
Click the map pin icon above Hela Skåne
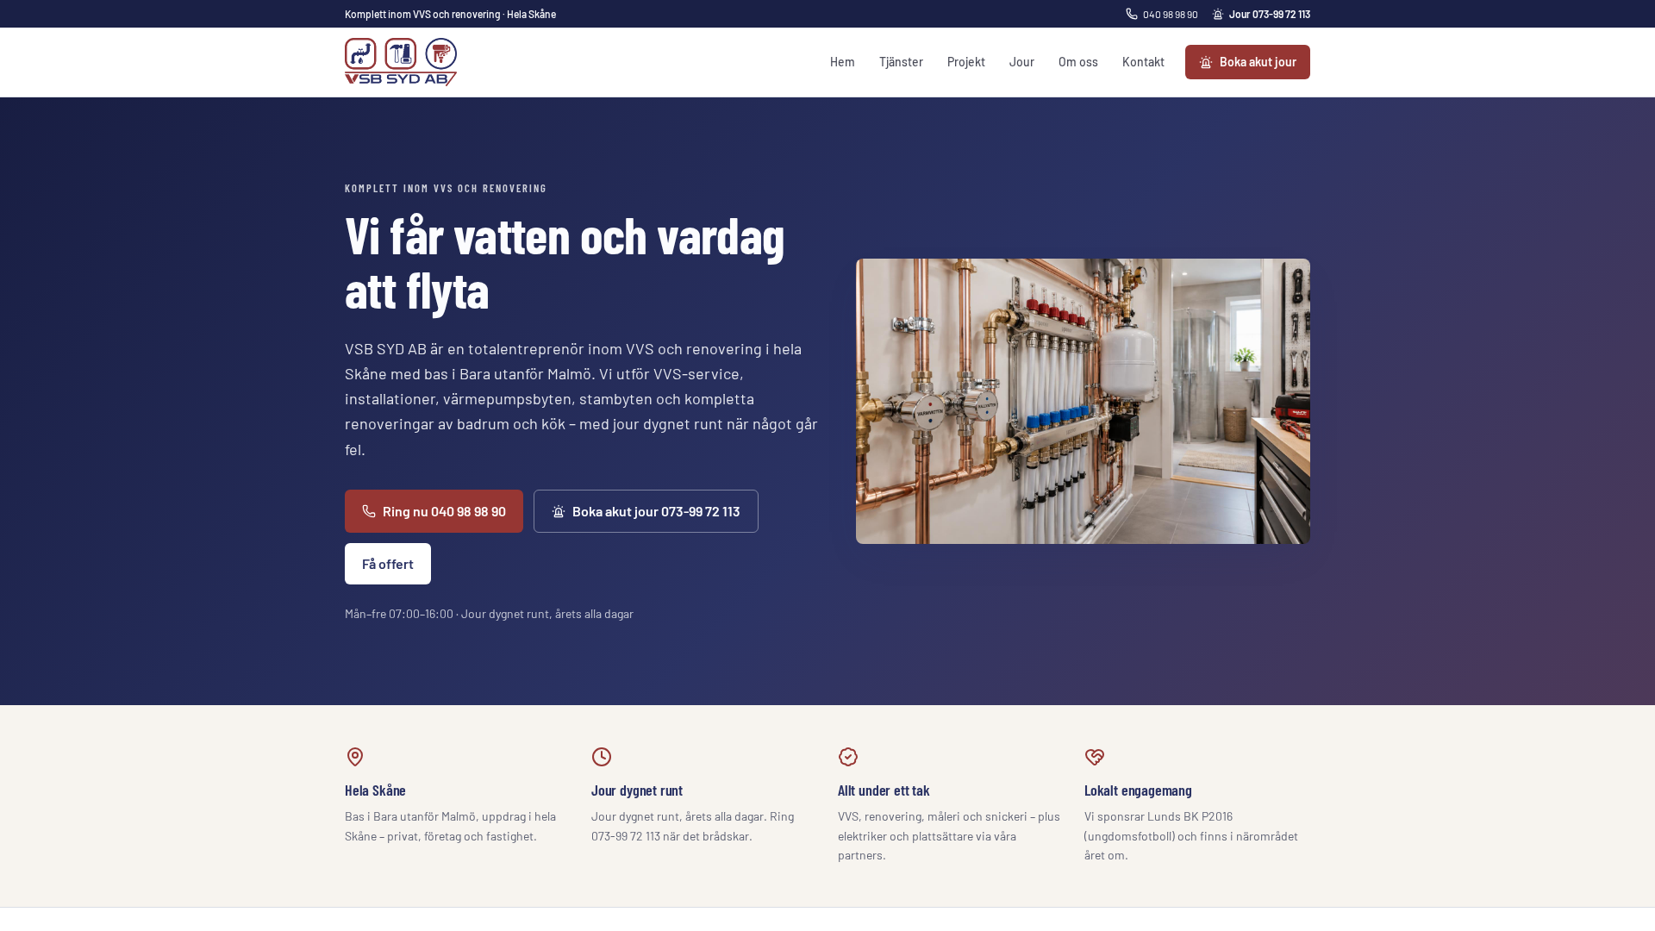pos(355,757)
